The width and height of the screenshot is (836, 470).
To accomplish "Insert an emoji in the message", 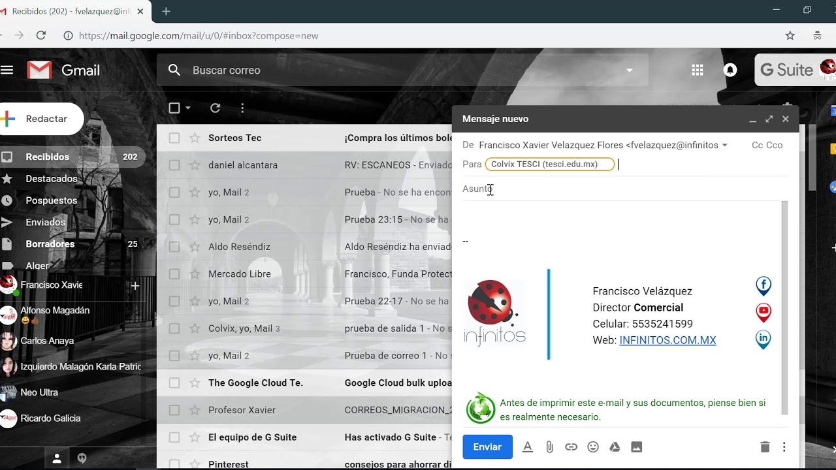I will [x=593, y=446].
